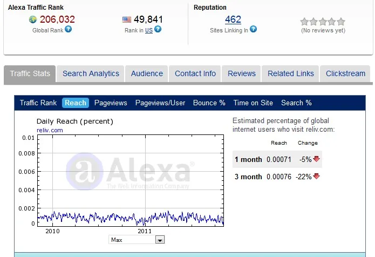
Task: Click the -5% change value
Action: pos(305,159)
